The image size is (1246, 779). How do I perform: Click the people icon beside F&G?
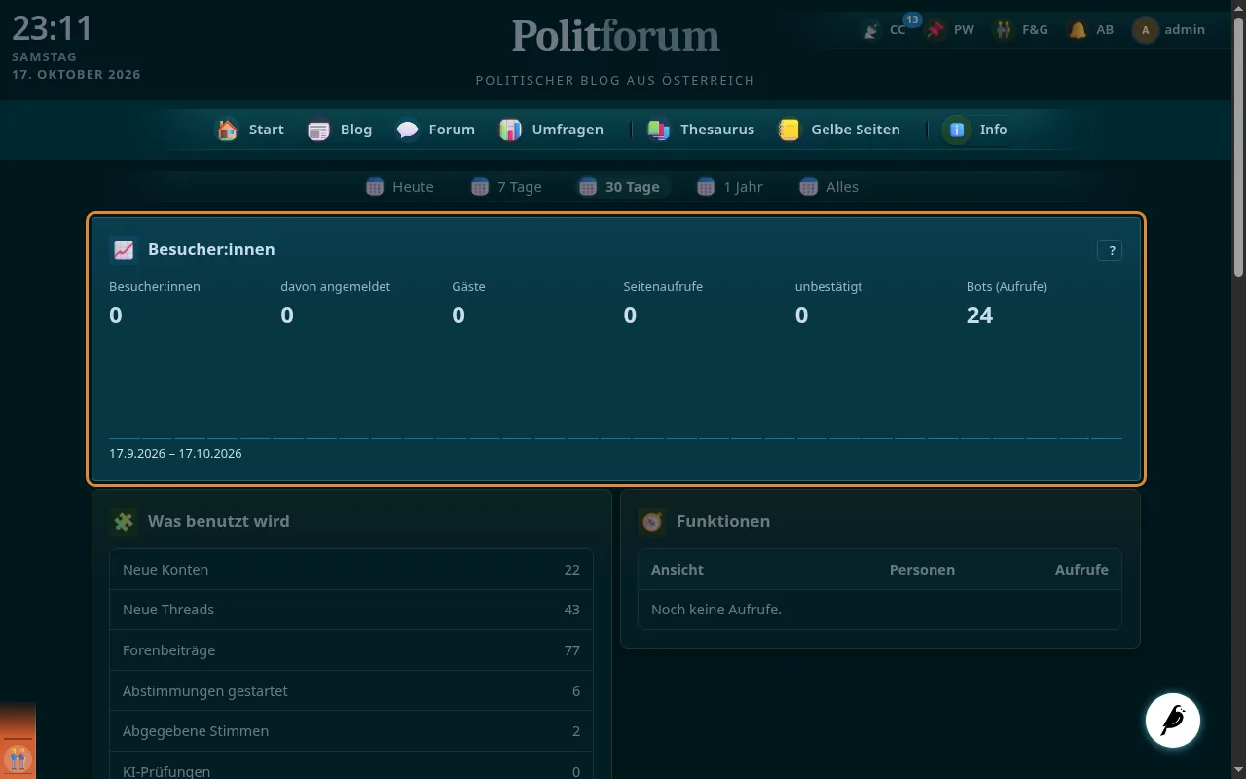coord(1004,30)
